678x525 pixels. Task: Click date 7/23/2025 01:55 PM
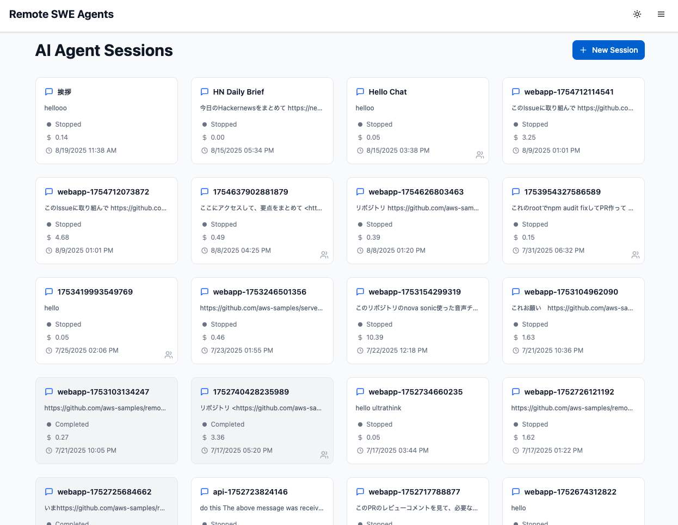click(x=242, y=351)
